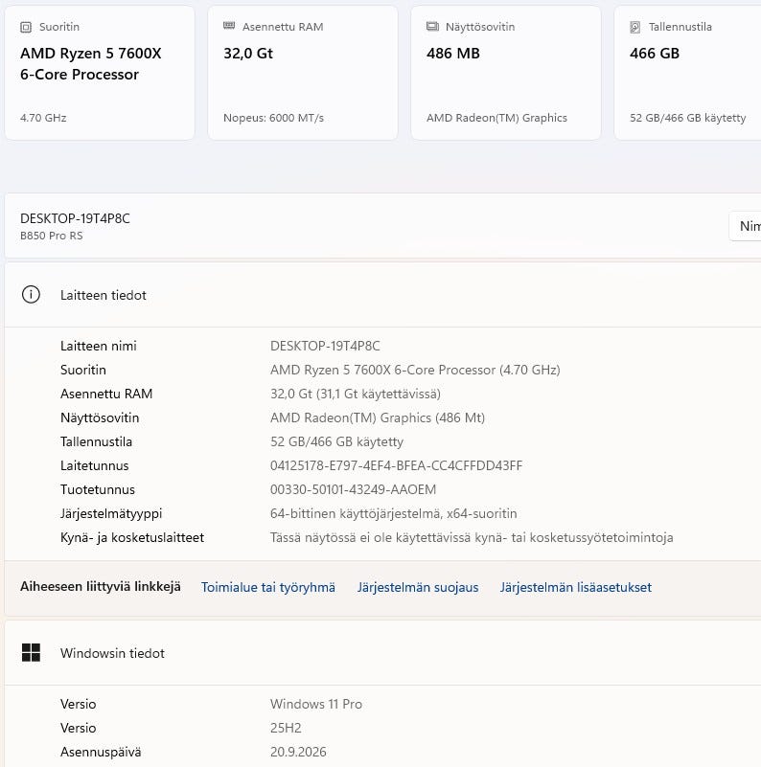Select the 32,0 Gt card value
This screenshot has width=761, height=767.
(248, 53)
